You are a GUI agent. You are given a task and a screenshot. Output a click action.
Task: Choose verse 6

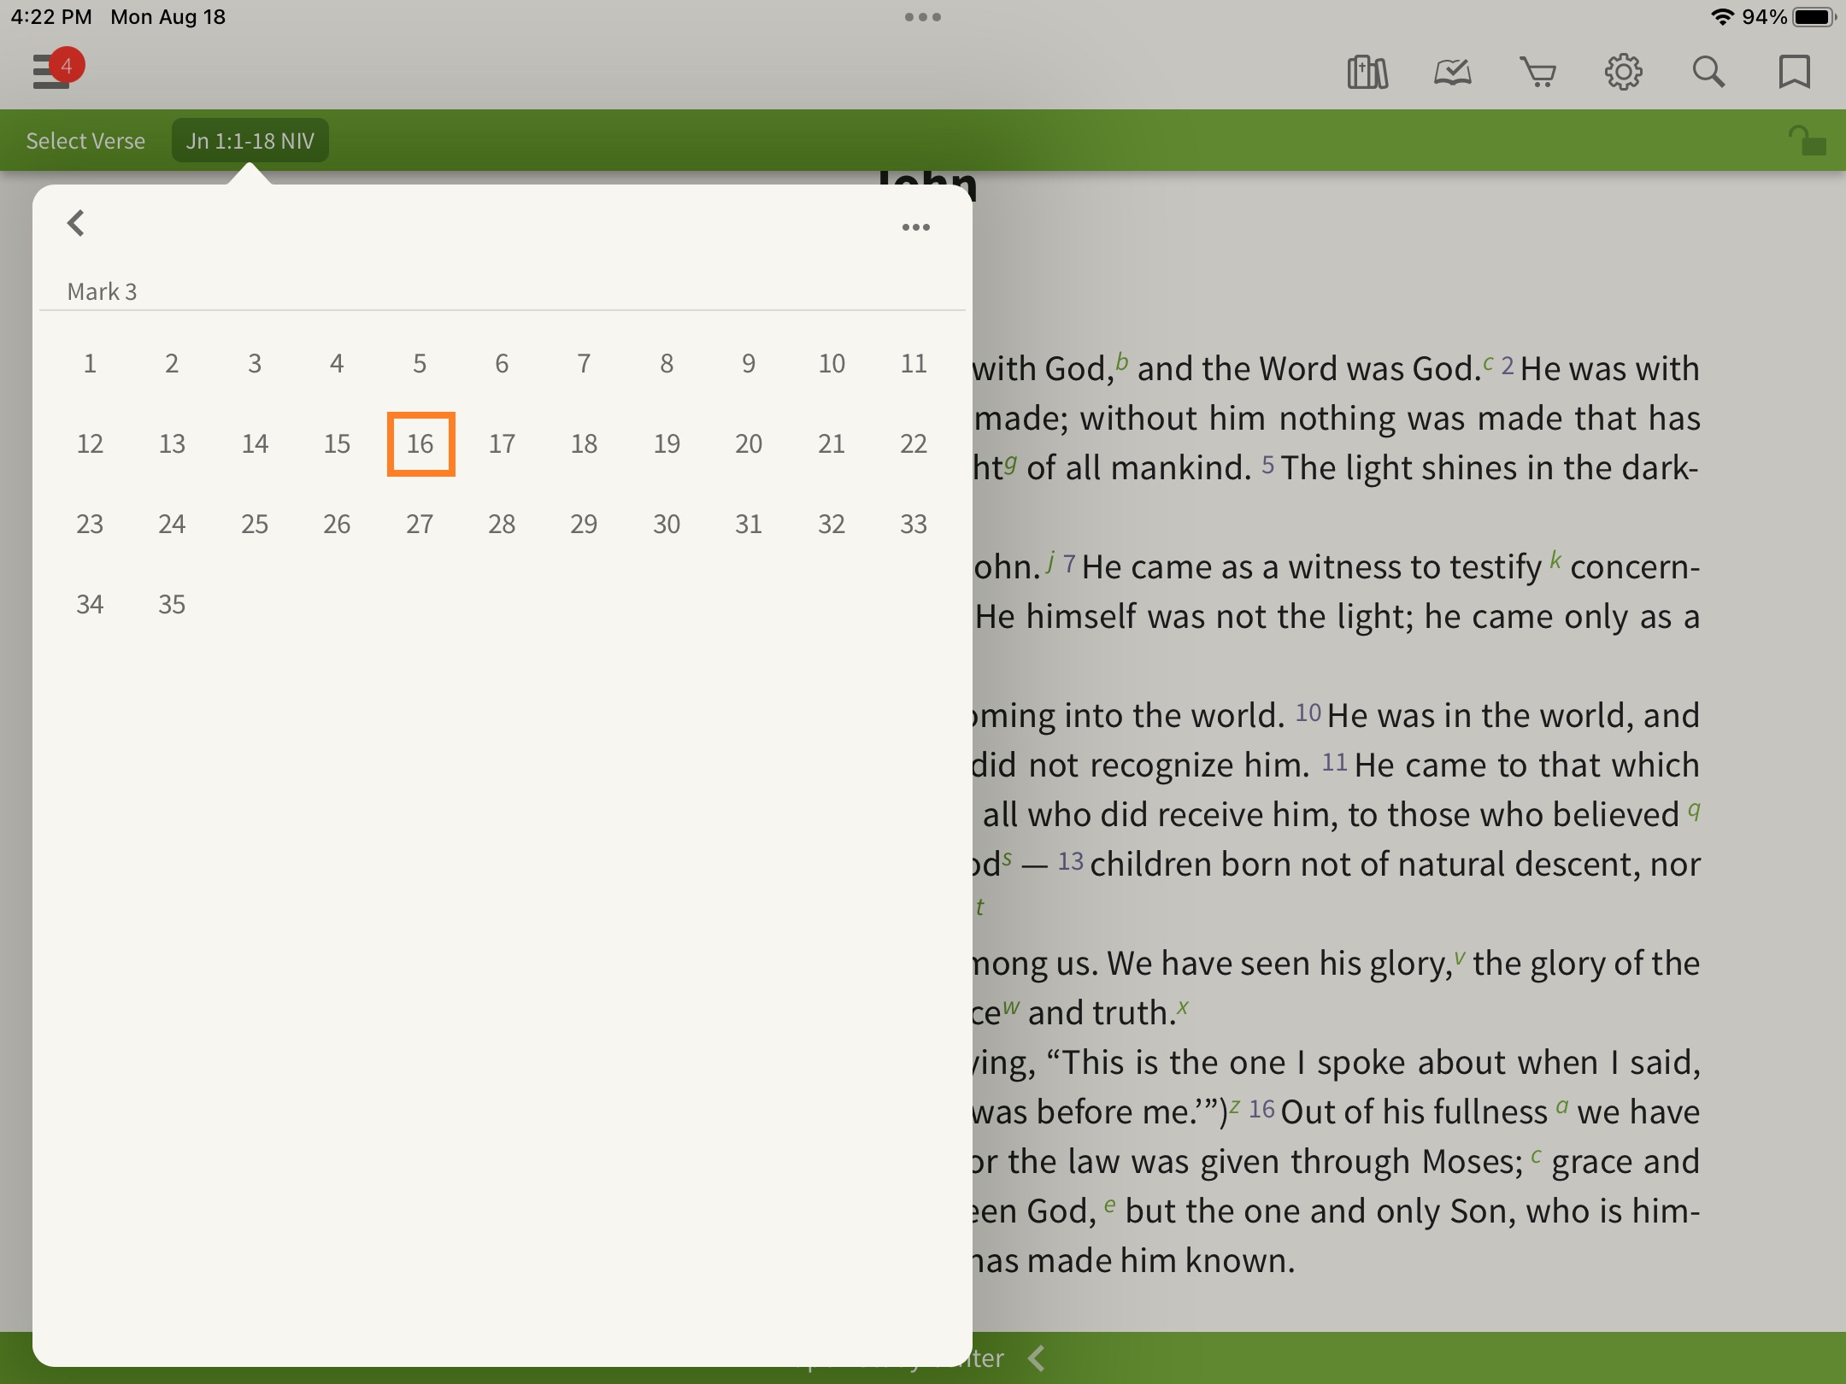pyautogui.click(x=502, y=364)
